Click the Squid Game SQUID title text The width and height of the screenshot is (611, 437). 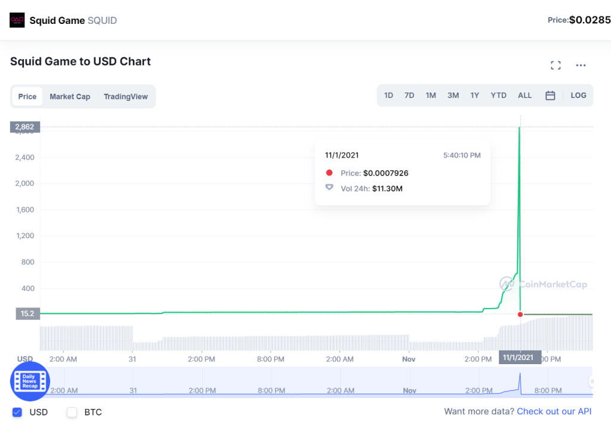tap(73, 20)
